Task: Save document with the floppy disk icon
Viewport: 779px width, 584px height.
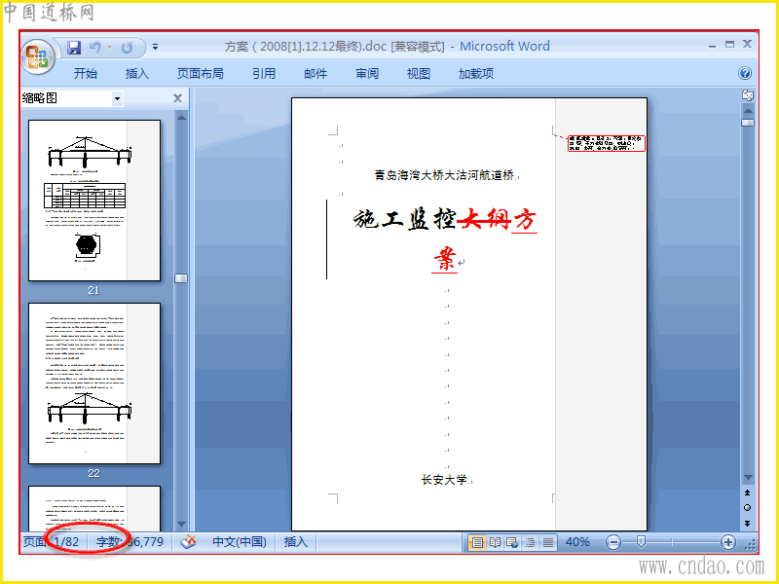Action: (74, 48)
